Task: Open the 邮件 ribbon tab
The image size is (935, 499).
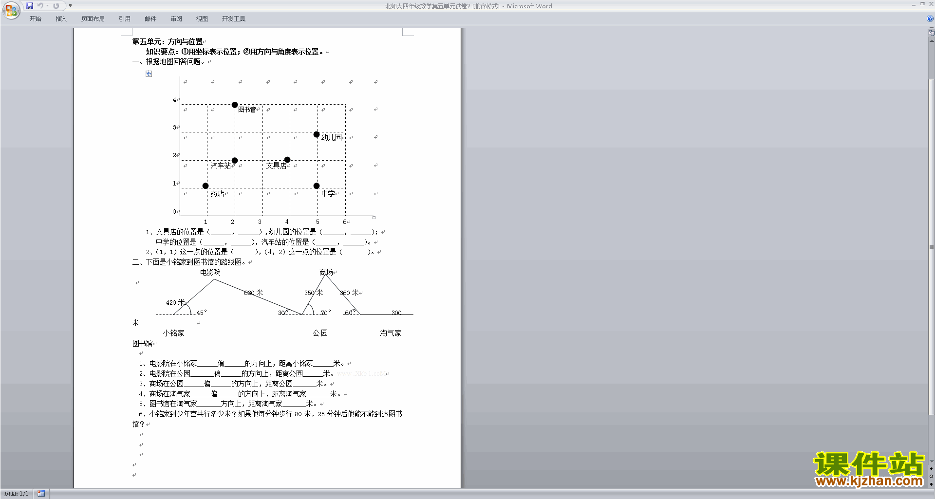Action: 150,19
